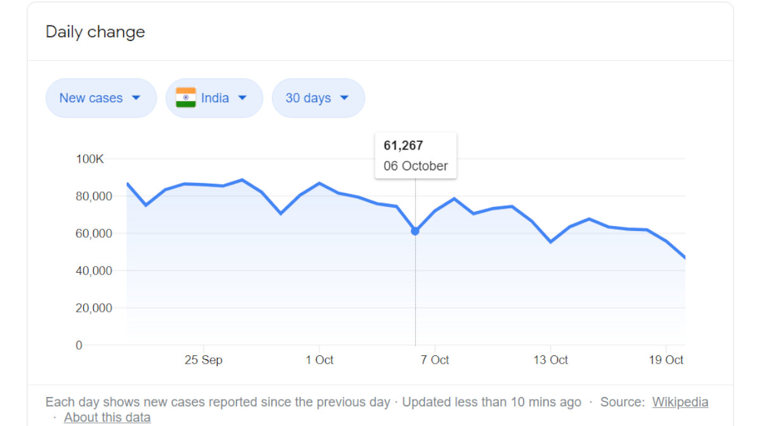This screenshot has width=757, height=426.
Task: Click the Daily change heading
Action: tap(95, 32)
